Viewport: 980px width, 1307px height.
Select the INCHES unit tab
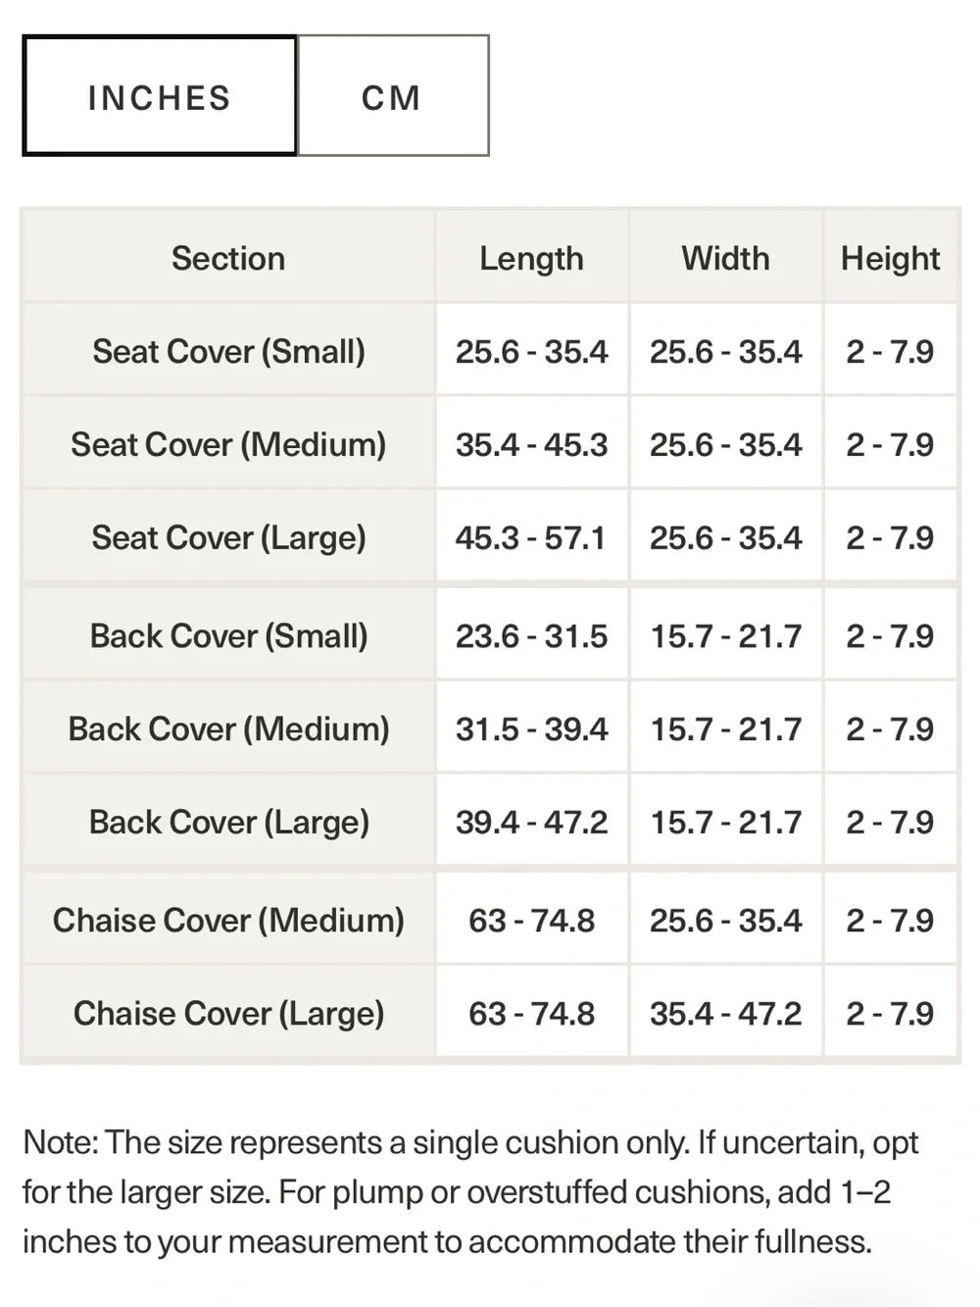point(160,96)
